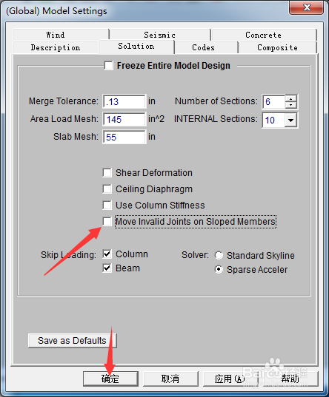
Task: Confirm with the 确定 button
Action: (110, 379)
